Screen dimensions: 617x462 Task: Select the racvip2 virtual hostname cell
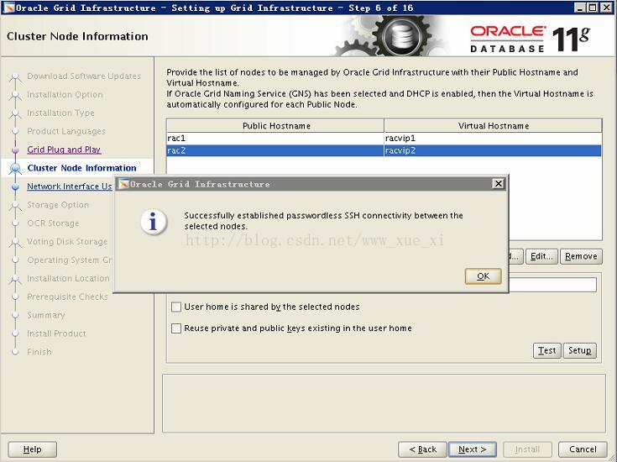pos(493,150)
